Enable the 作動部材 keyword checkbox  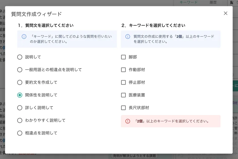point(124,70)
